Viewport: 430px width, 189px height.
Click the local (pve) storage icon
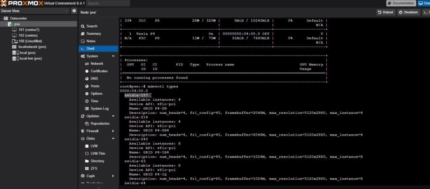point(16,53)
